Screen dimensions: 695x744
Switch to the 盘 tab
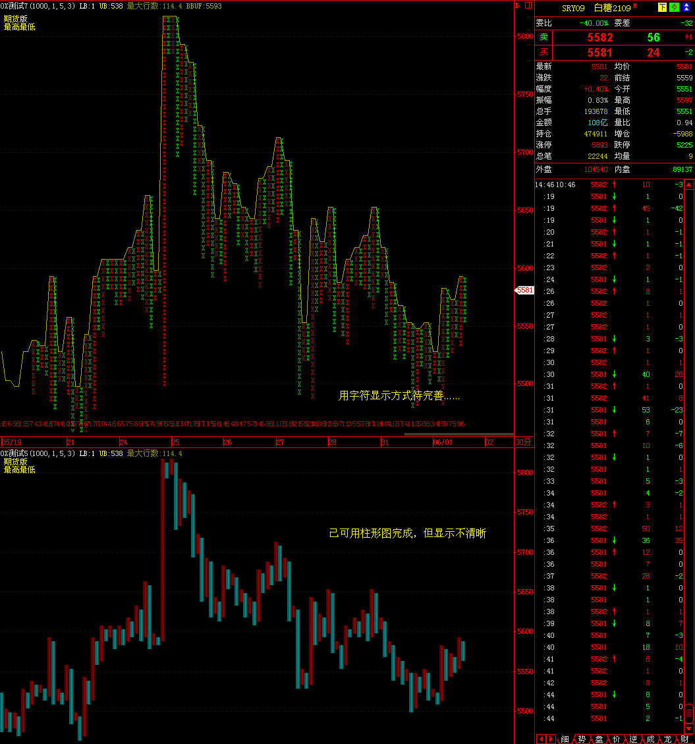coord(599,739)
